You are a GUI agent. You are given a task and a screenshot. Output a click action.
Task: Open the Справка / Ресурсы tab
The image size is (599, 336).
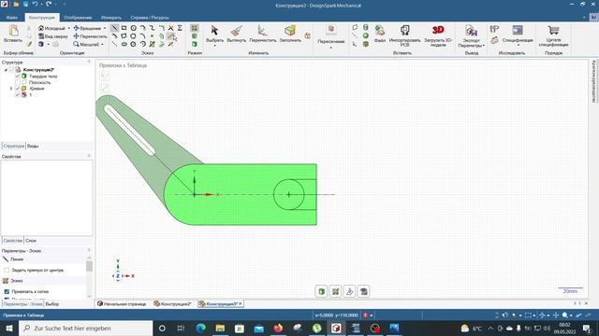point(150,18)
